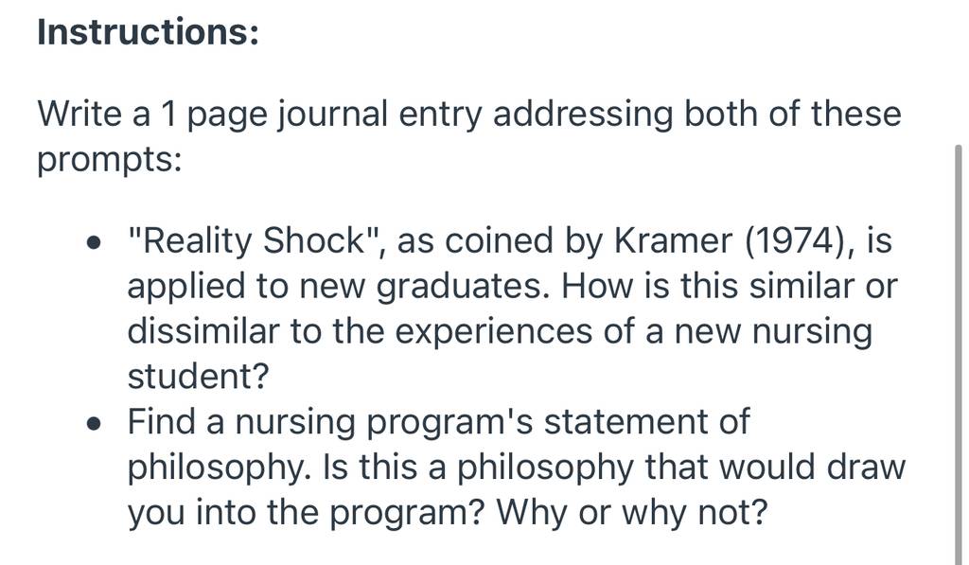Screen dimensions: 969x565
Task: Click the bold 'Instructions:' heading
Action: pos(149,31)
